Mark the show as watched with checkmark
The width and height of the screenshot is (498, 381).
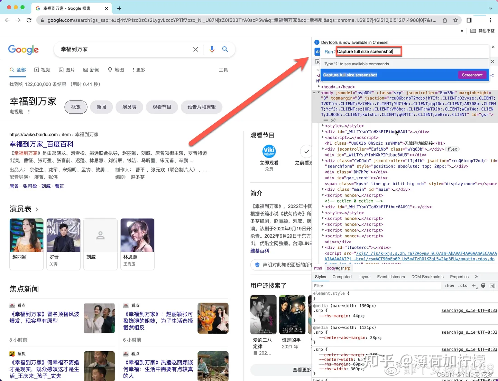306,151
